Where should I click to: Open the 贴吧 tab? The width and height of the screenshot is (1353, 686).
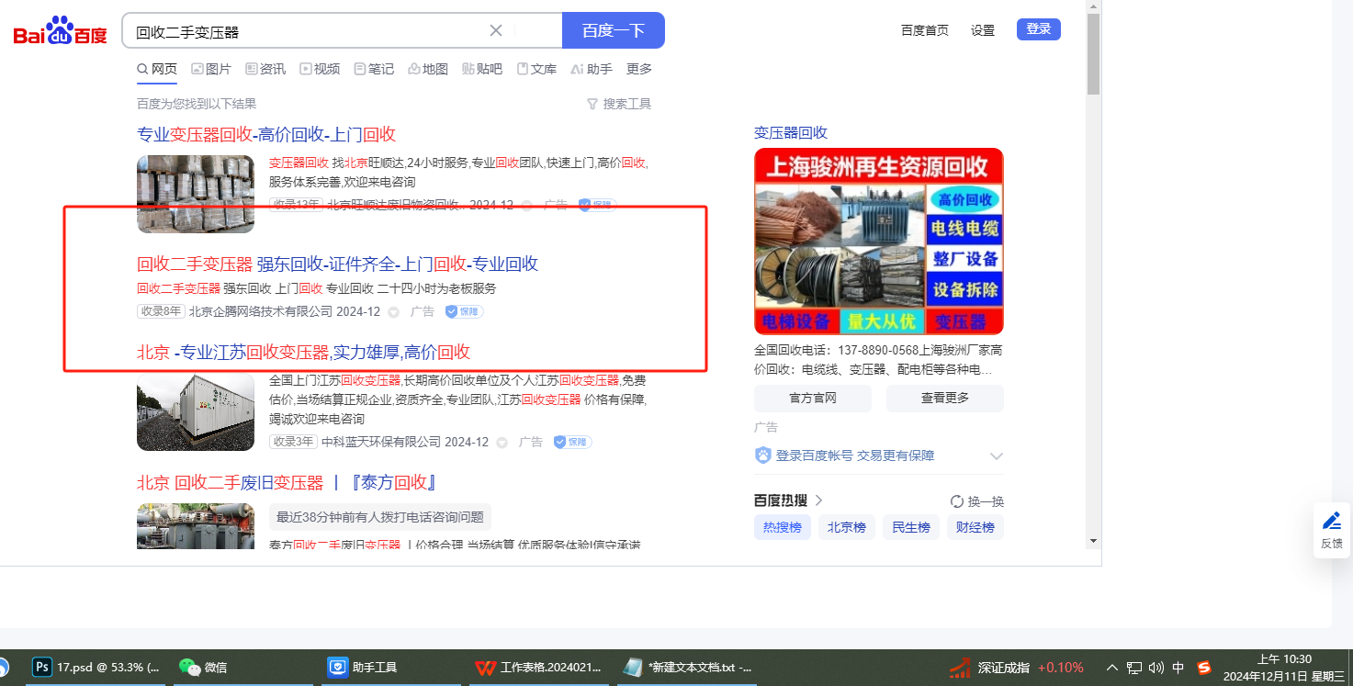[x=482, y=69]
